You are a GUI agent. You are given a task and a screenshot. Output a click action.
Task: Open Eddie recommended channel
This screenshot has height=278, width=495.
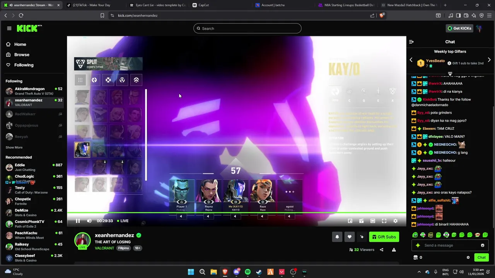pyautogui.click(x=34, y=167)
